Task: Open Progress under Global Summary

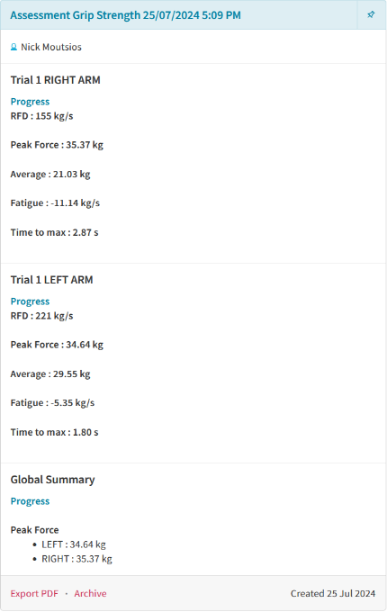Action: click(x=30, y=501)
